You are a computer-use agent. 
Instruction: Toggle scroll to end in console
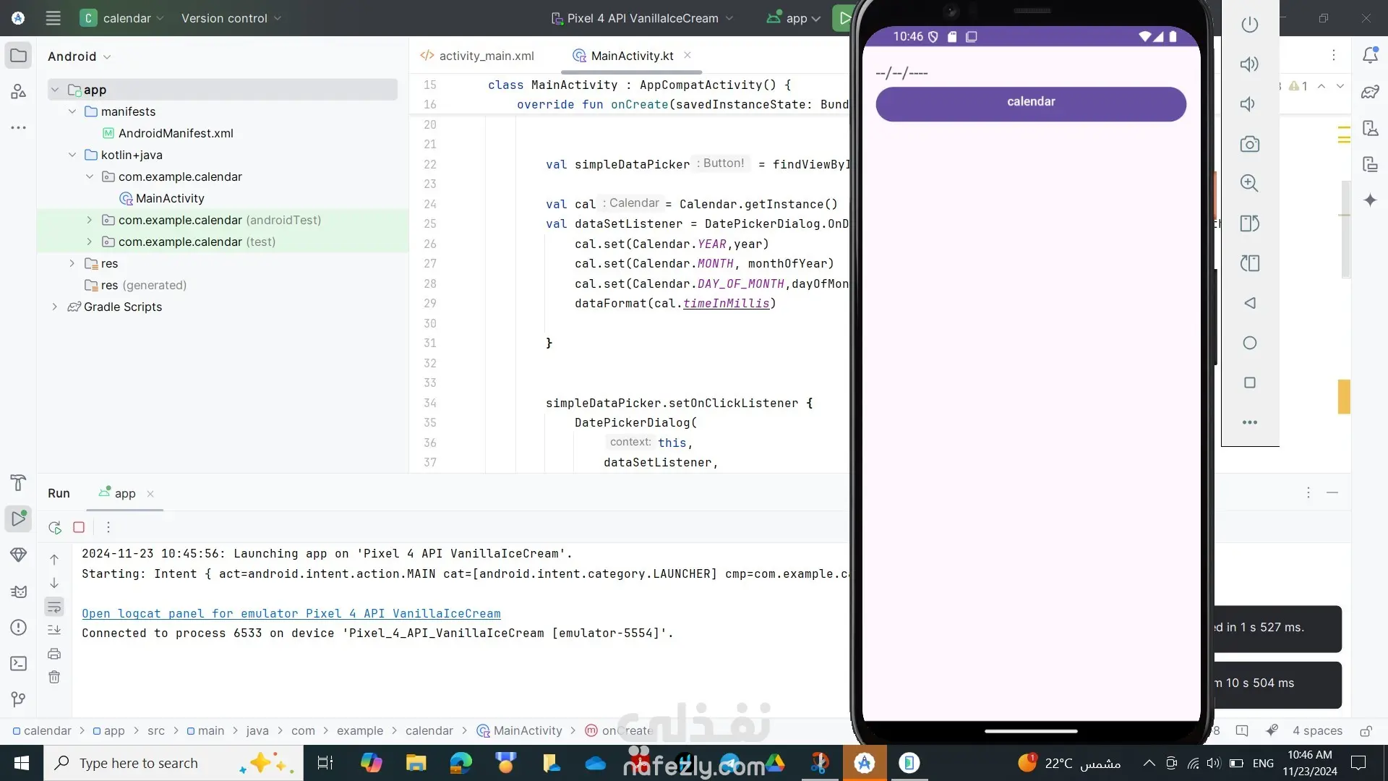54,630
